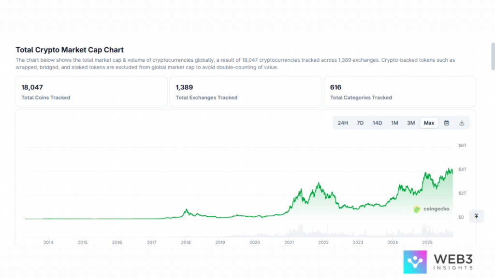Click the Web3 Insights logo
The height and width of the screenshot is (278, 495).
pos(438,261)
